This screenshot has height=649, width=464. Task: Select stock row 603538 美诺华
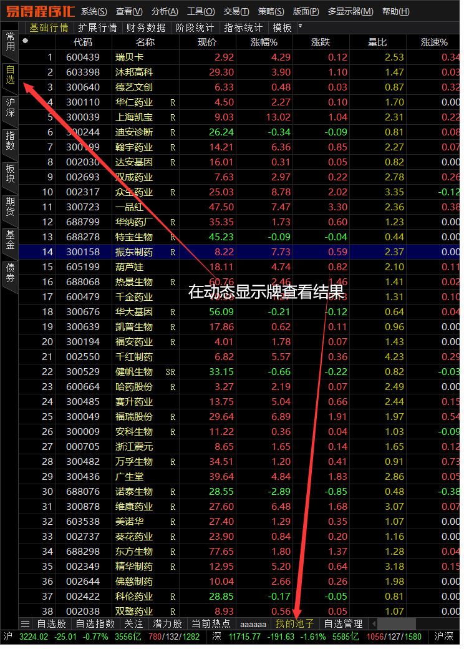[x=239, y=522]
